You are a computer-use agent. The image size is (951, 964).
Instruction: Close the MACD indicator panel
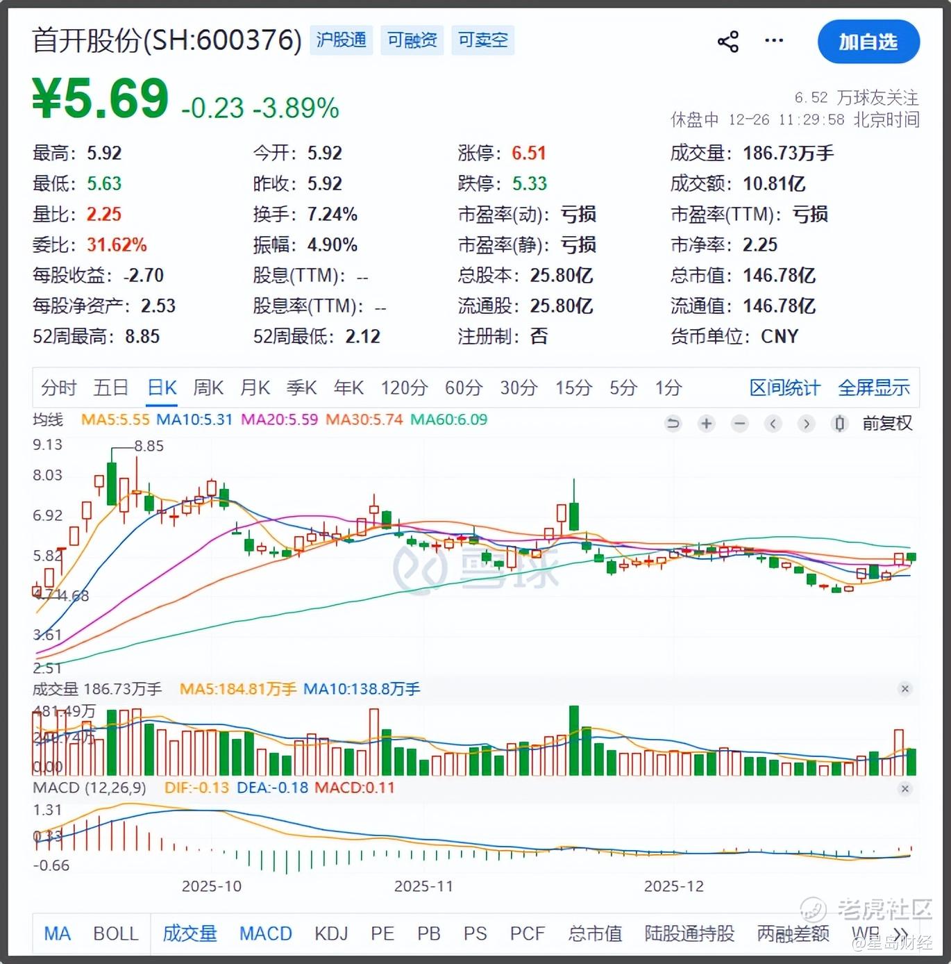904,789
